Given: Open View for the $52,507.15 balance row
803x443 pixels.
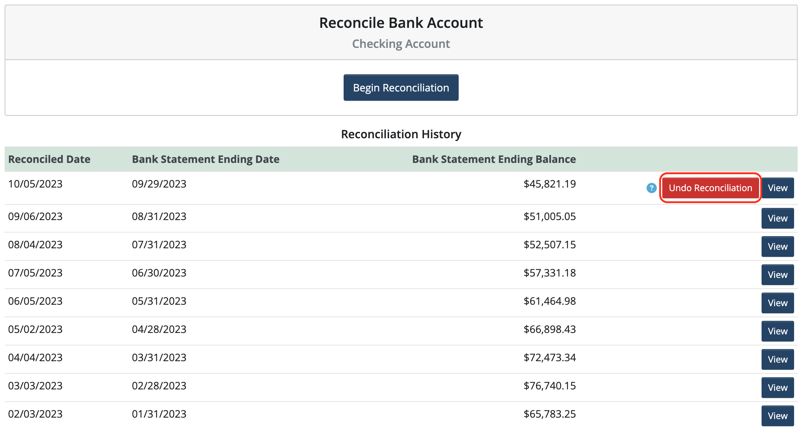Looking at the screenshot, I should pyautogui.click(x=777, y=247).
